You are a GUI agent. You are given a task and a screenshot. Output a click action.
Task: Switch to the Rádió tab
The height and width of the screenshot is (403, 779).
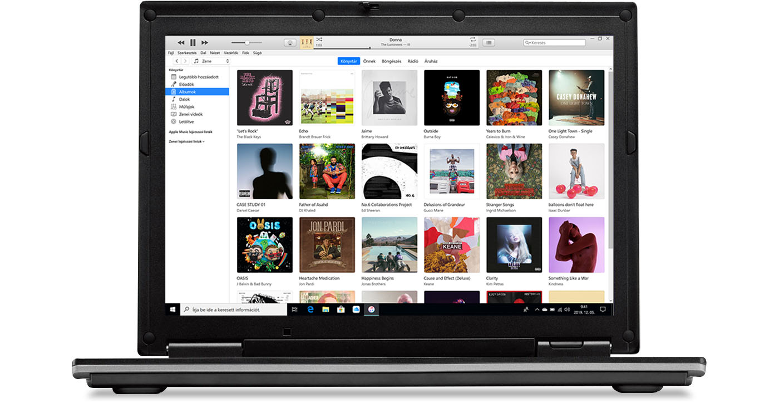[x=413, y=61]
